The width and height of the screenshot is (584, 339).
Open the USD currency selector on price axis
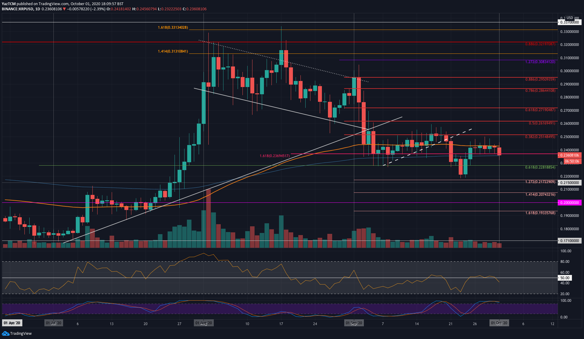[570, 18]
